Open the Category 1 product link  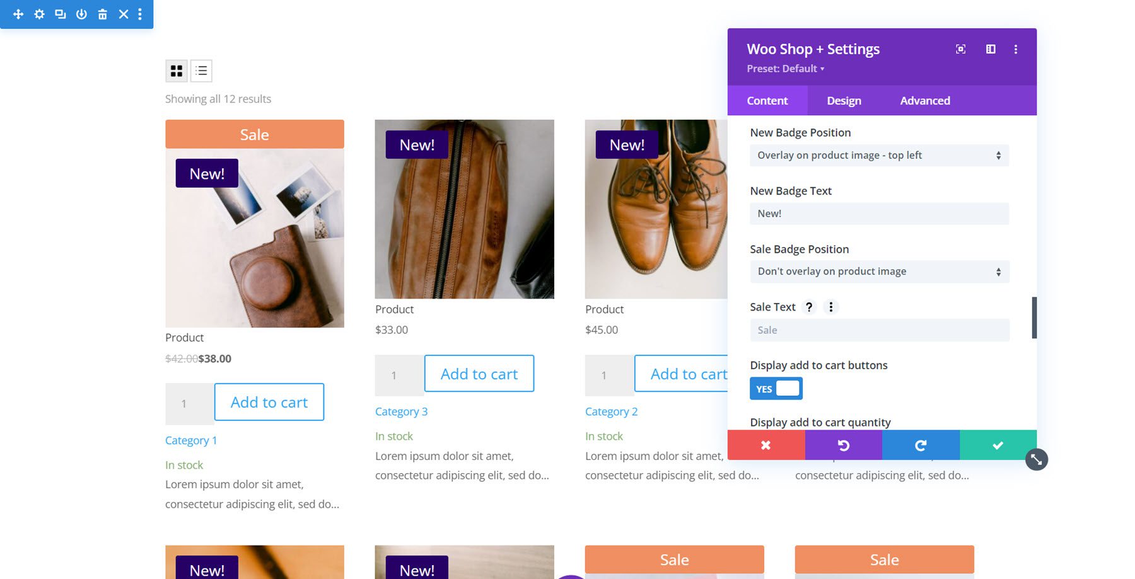coord(191,440)
